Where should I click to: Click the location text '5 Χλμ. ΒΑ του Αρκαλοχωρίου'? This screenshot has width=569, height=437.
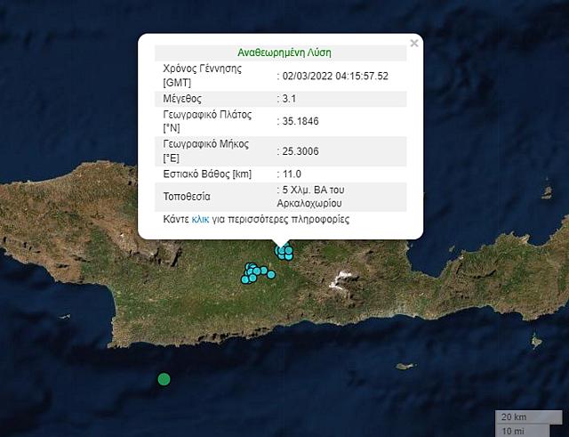tap(320, 196)
